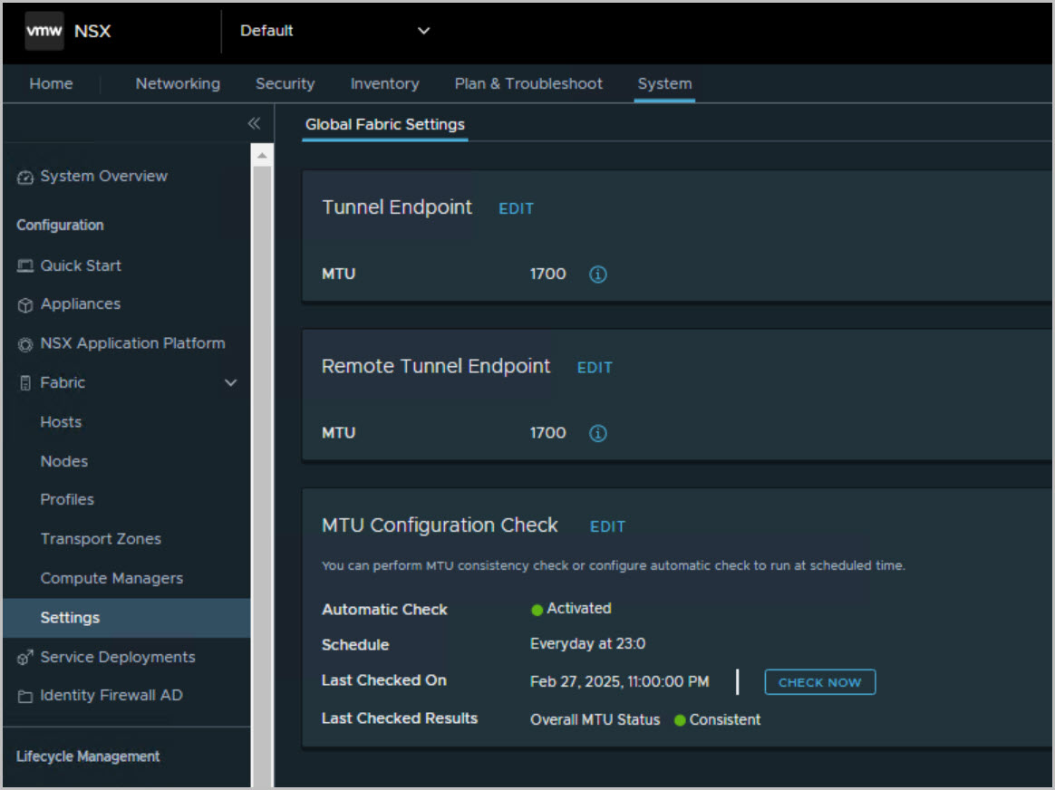Click Tunnel Endpoint MTU info icon

click(598, 275)
